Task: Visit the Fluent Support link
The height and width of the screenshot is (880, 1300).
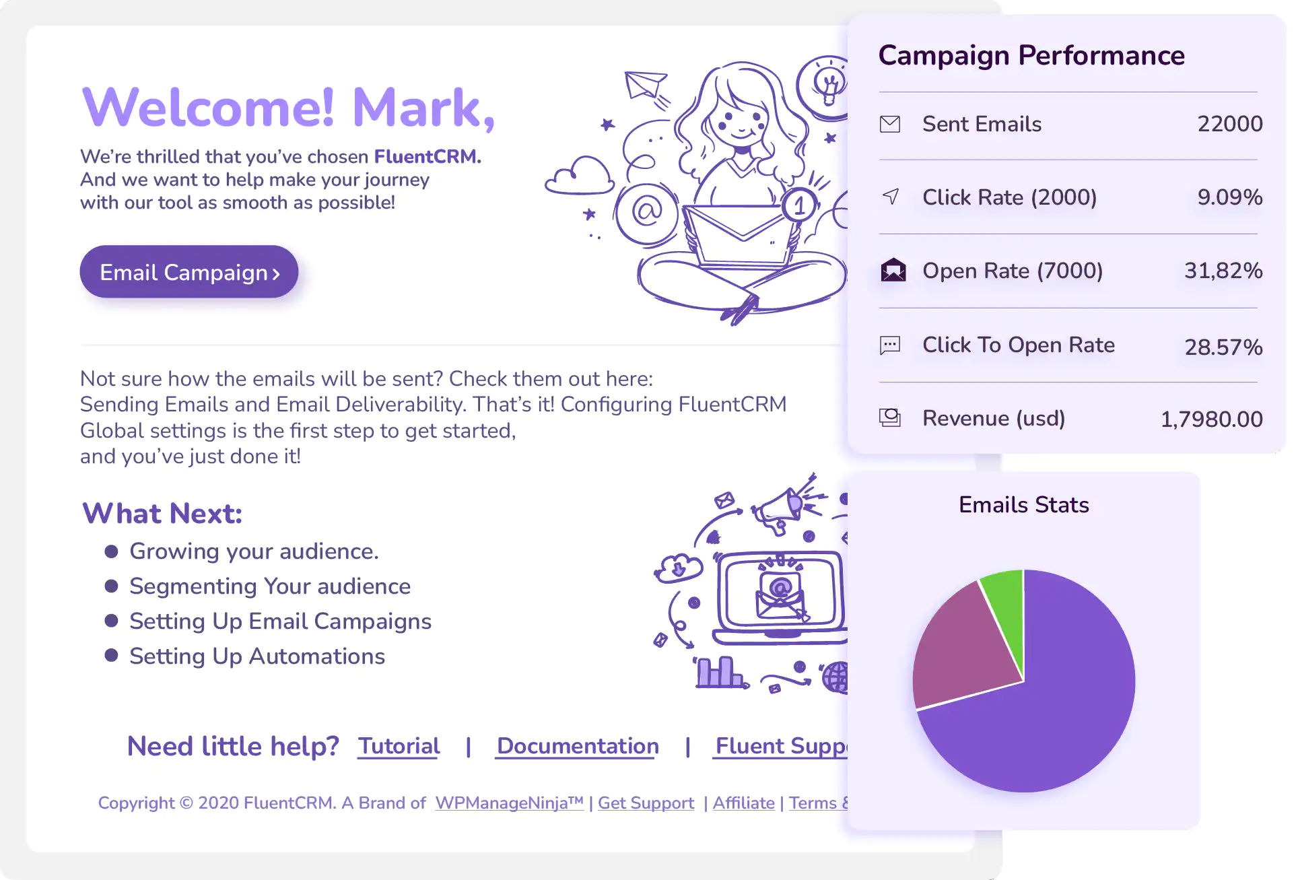Action: click(781, 746)
